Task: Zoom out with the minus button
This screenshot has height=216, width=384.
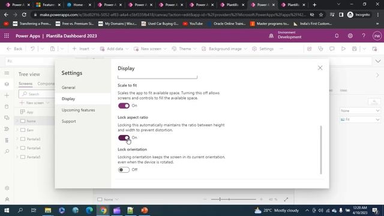Action: (205, 199)
